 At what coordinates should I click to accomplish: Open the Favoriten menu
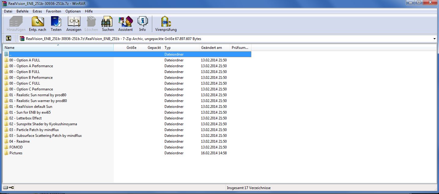[53, 11]
